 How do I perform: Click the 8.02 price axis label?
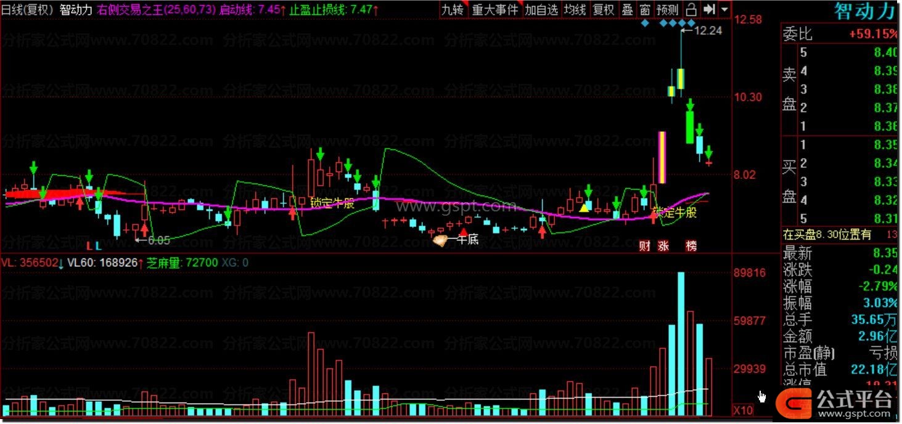tap(745, 175)
